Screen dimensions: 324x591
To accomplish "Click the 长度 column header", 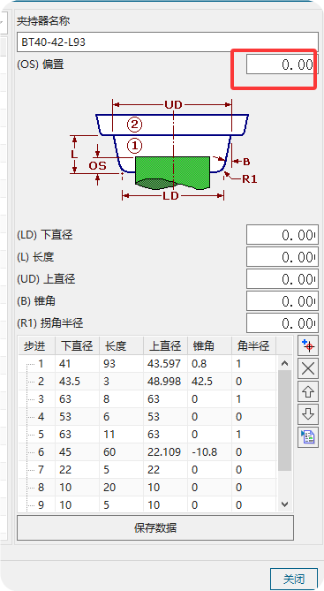I will coord(121,346).
